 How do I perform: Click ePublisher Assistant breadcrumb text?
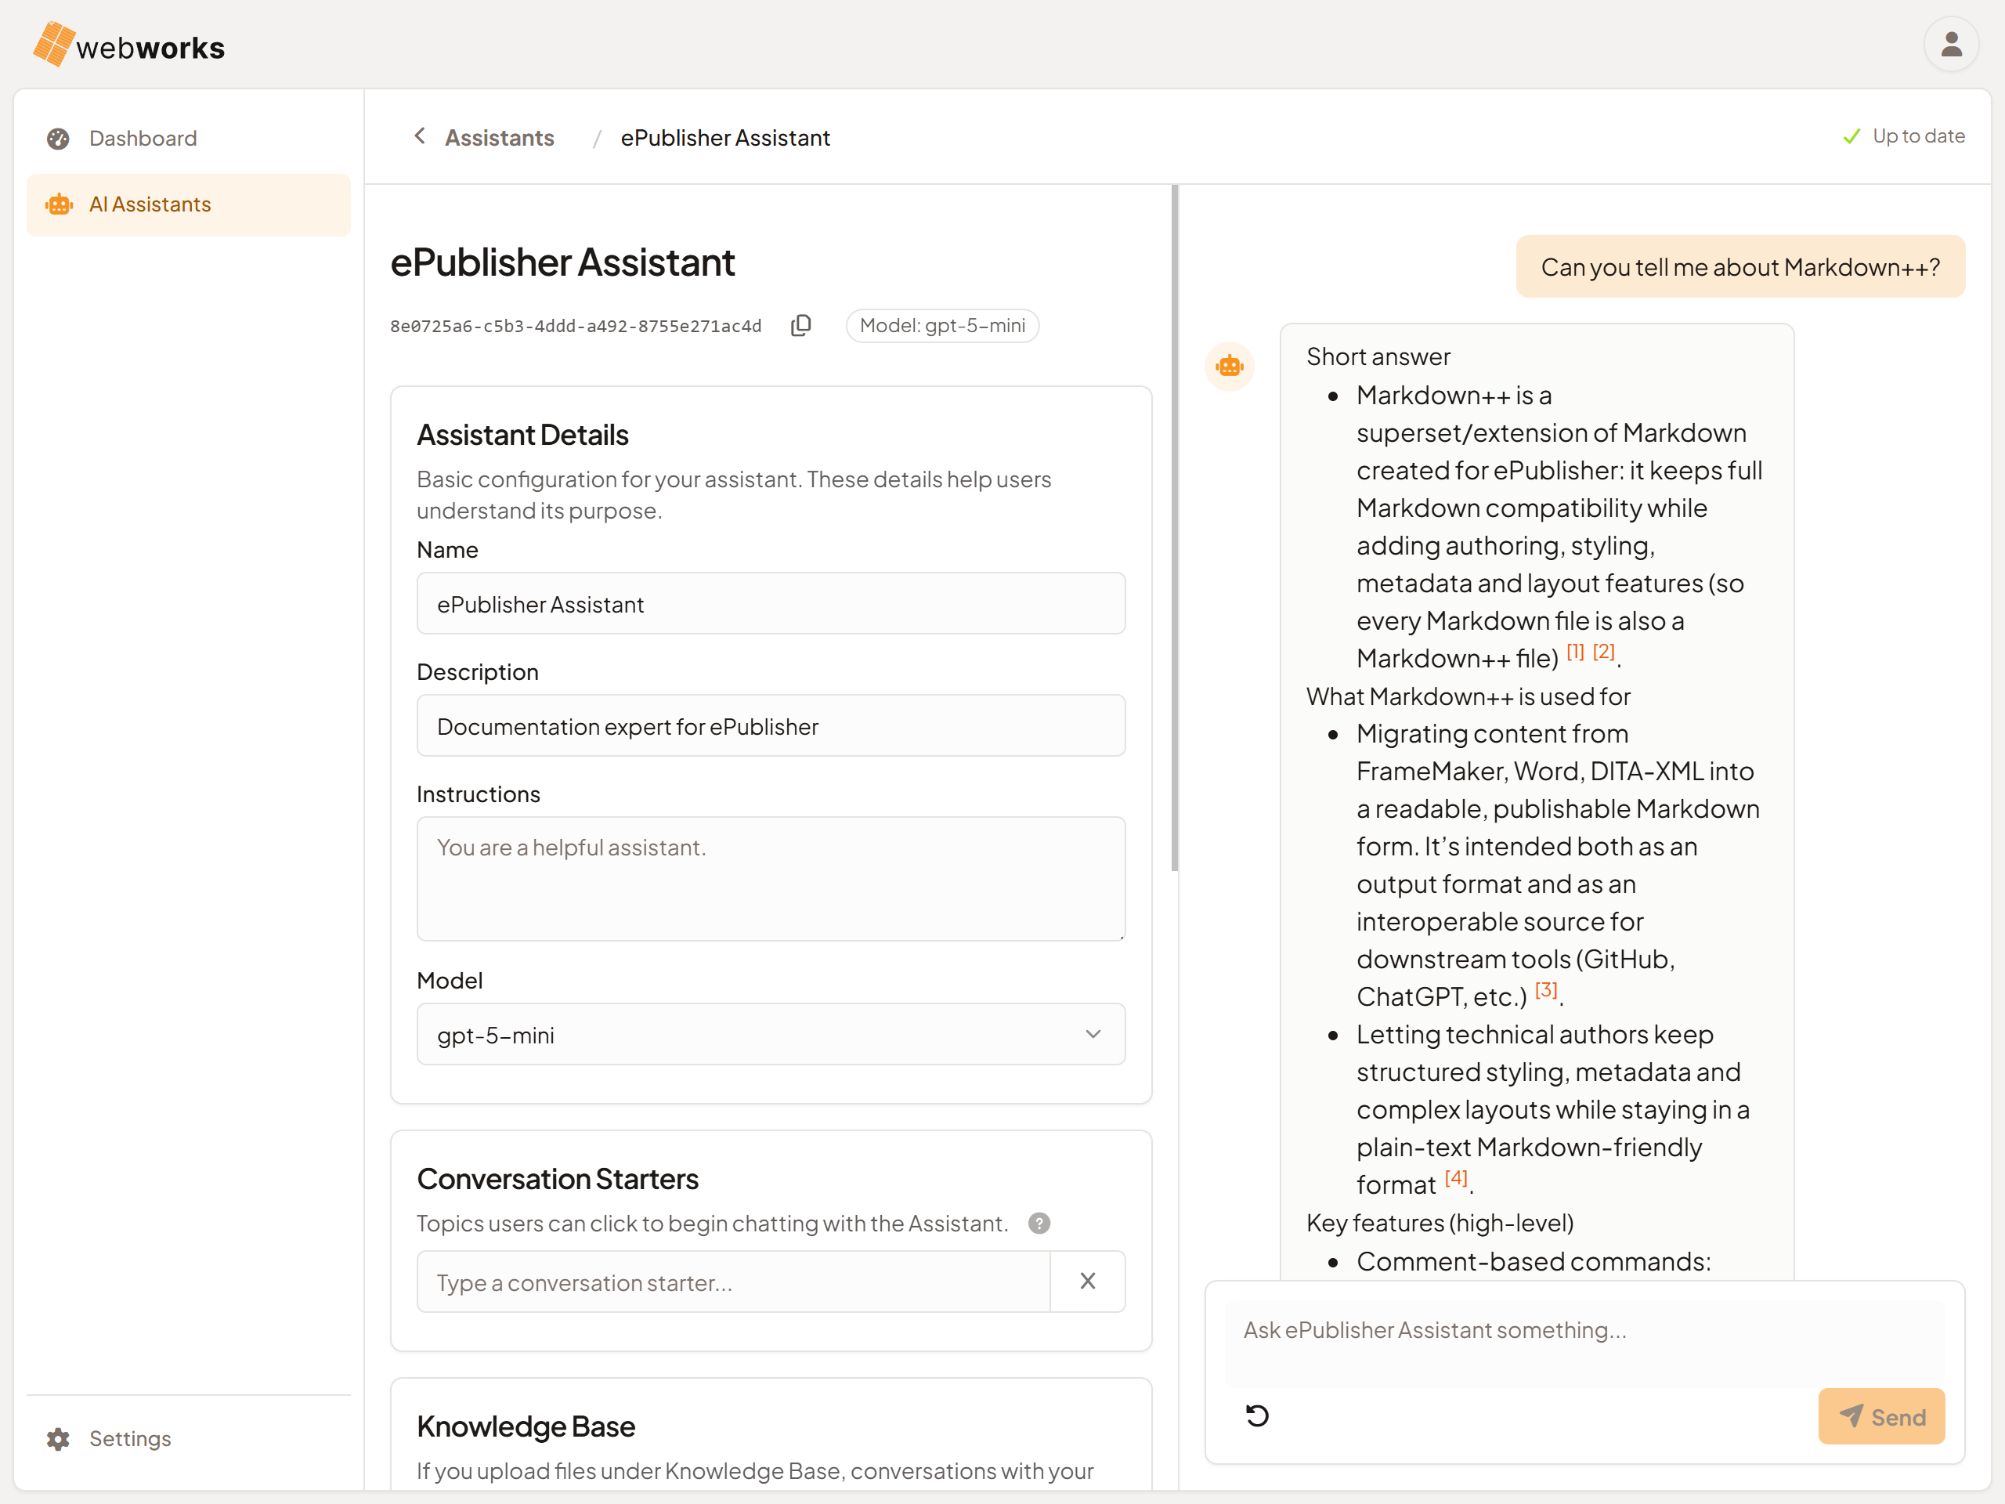[725, 138]
